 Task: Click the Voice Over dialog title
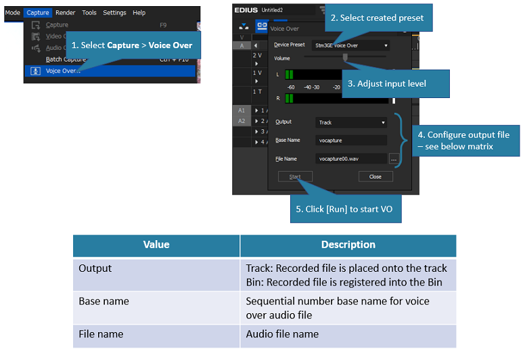click(x=285, y=28)
